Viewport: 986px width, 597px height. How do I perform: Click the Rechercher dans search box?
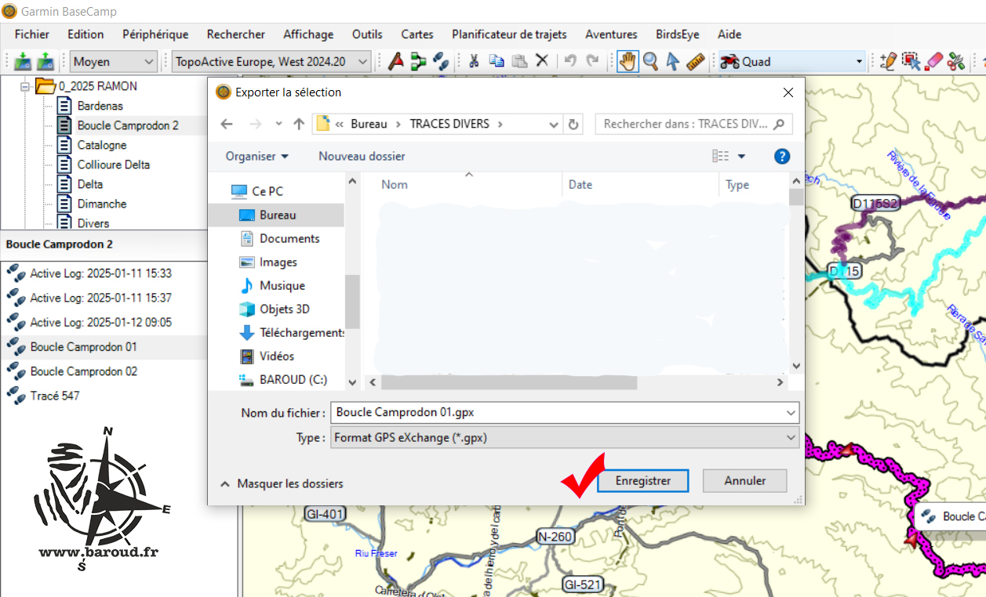(693, 124)
